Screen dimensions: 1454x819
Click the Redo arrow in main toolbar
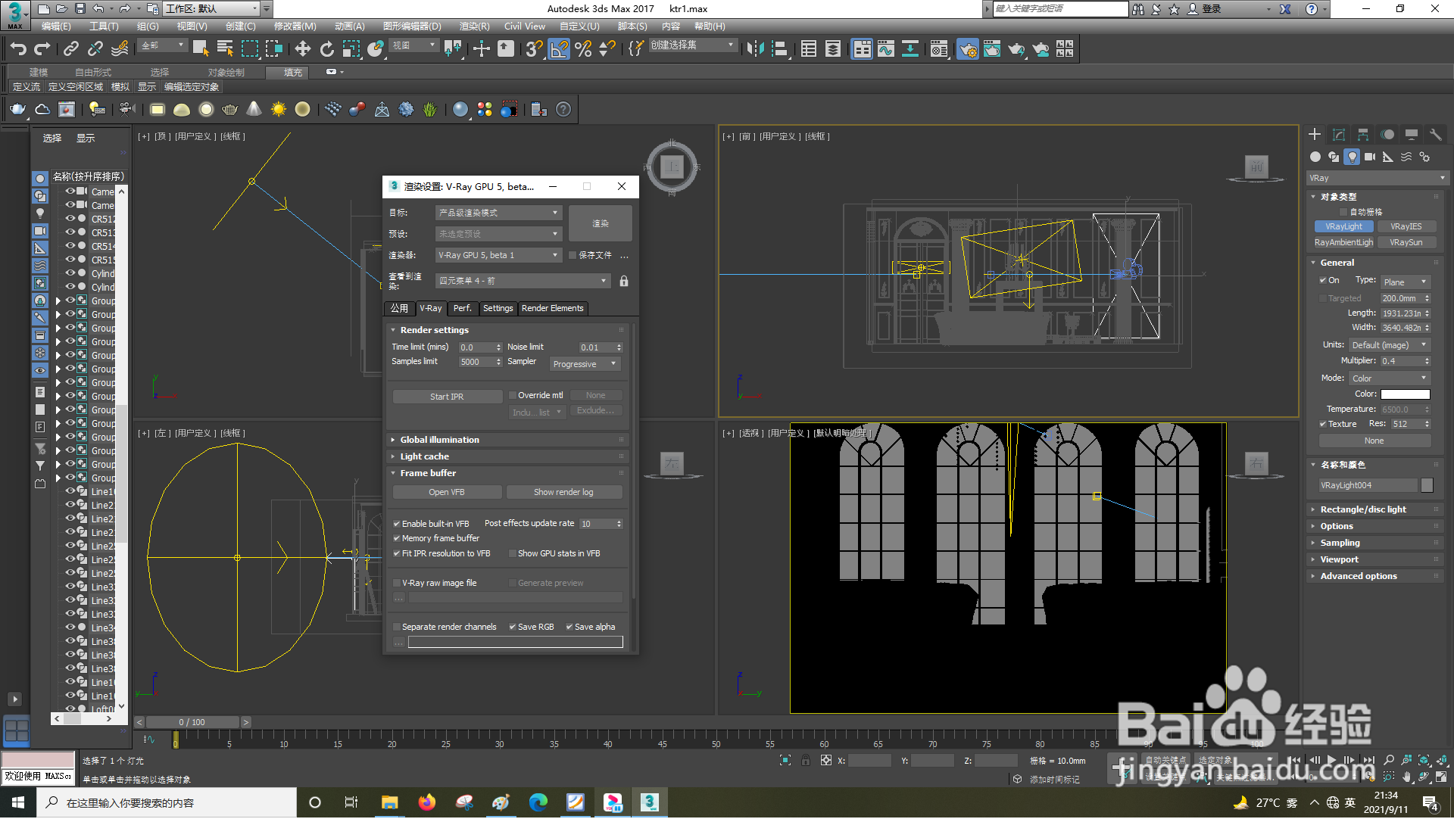point(42,49)
